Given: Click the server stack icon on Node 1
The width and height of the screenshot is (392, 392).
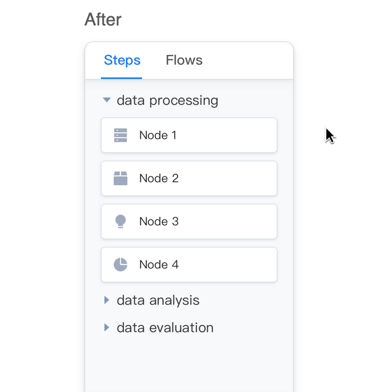Looking at the screenshot, I should coord(121,135).
